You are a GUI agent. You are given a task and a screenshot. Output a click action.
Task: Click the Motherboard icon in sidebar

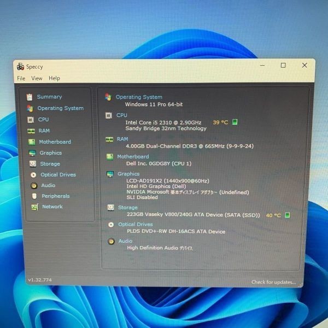tap(32, 142)
